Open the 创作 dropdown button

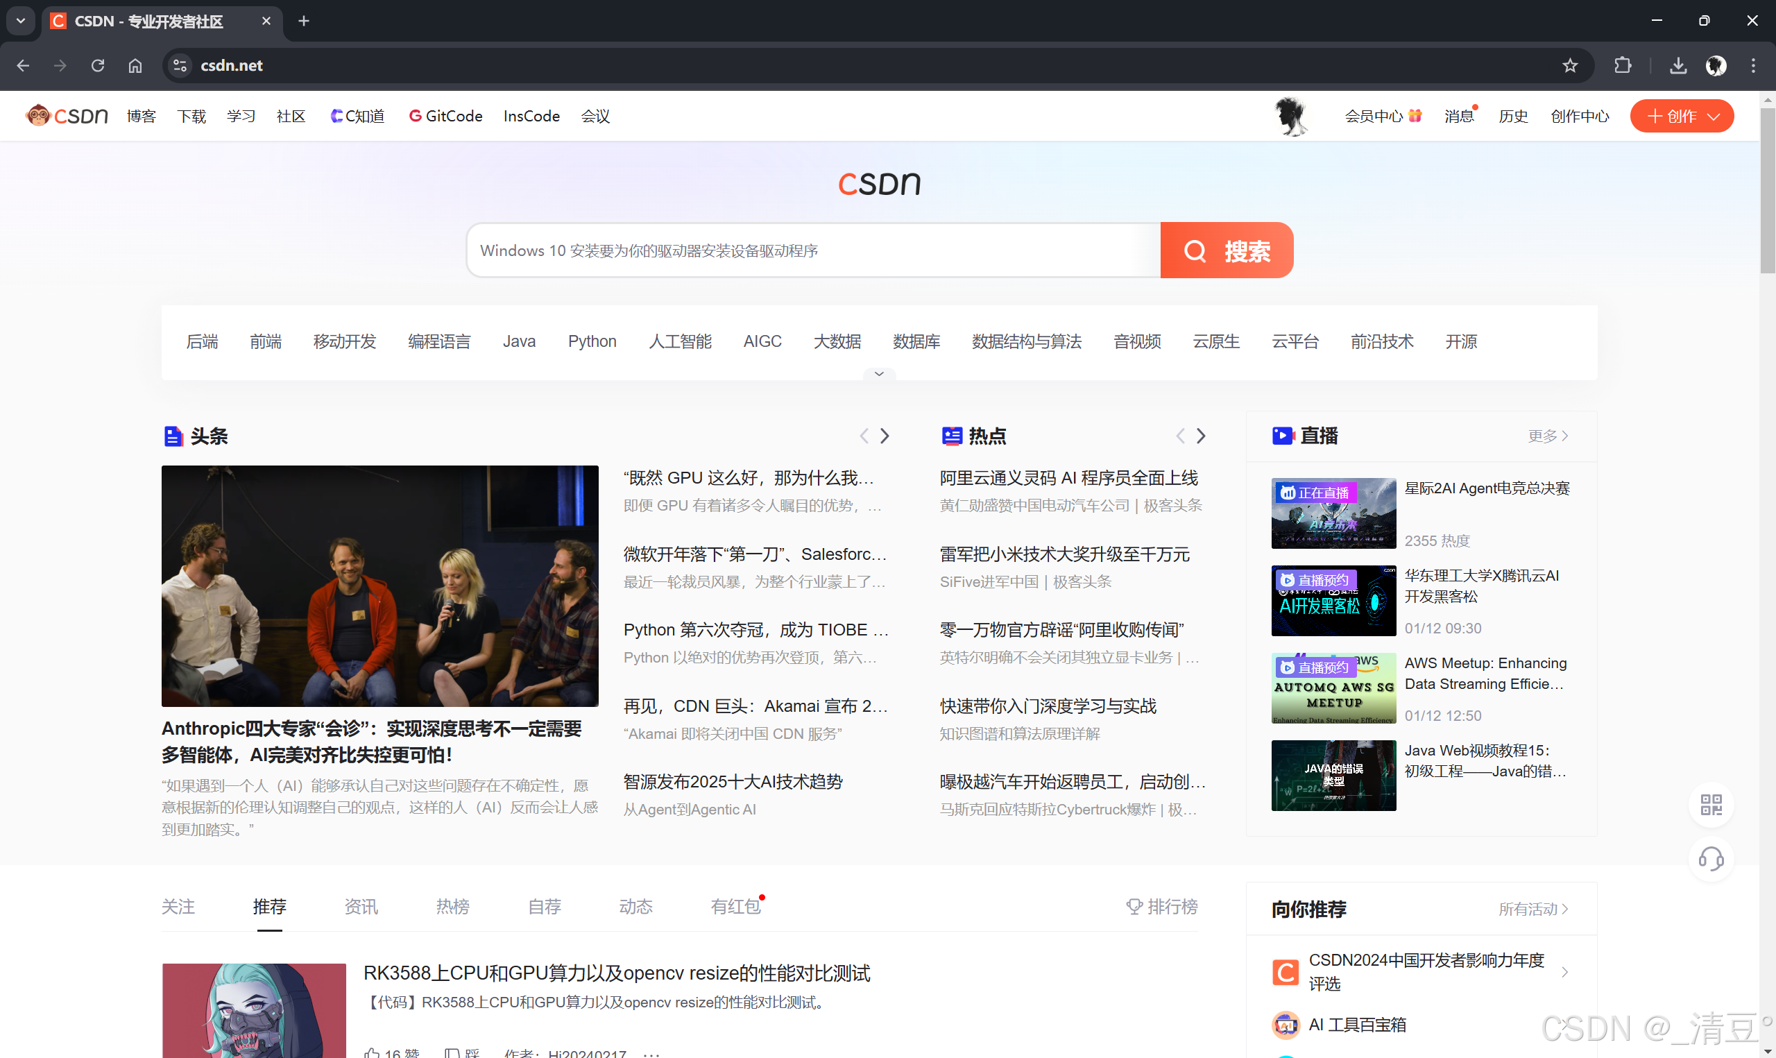click(x=1681, y=117)
